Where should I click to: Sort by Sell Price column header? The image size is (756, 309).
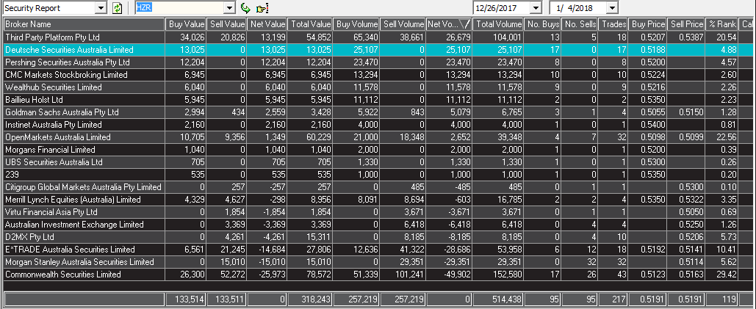pyautogui.click(x=686, y=24)
